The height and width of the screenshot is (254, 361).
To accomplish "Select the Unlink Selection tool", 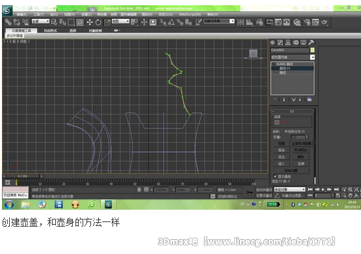I will [16, 22].
